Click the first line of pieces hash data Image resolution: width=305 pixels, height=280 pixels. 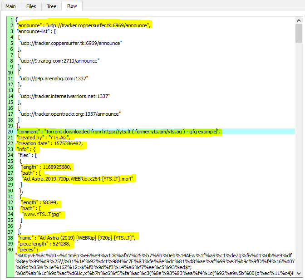tap(154, 255)
